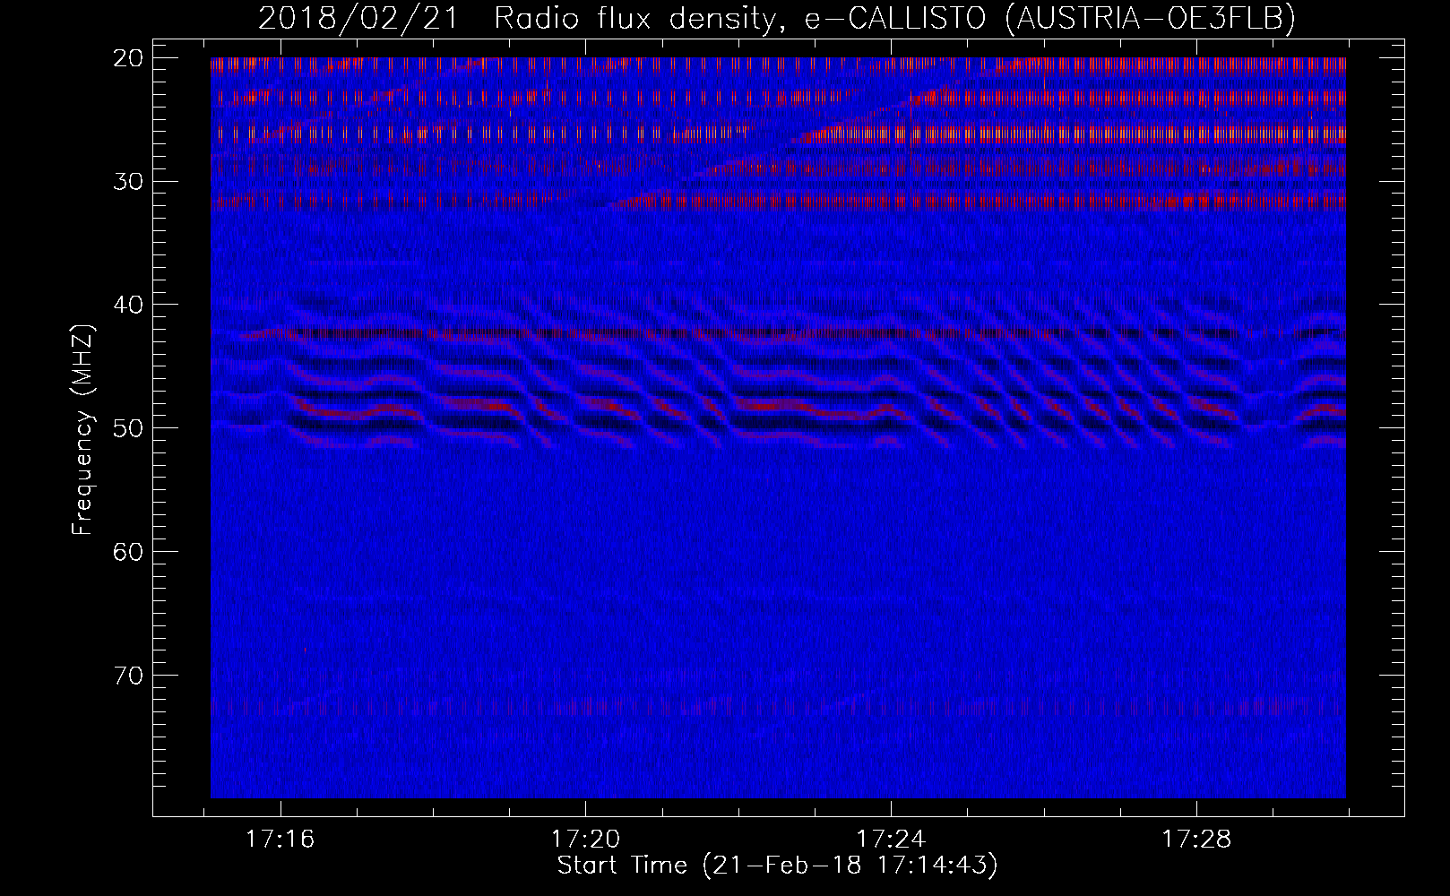Click the 17:28 time tick label
The width and height of the screenshot is (1450, 896).
tap(1196, 840)
